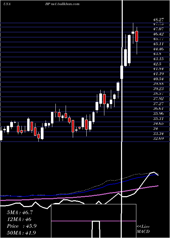Click the 40.54 price label
Viewport: 170px width, 238px height.
(x=158, y=79)
